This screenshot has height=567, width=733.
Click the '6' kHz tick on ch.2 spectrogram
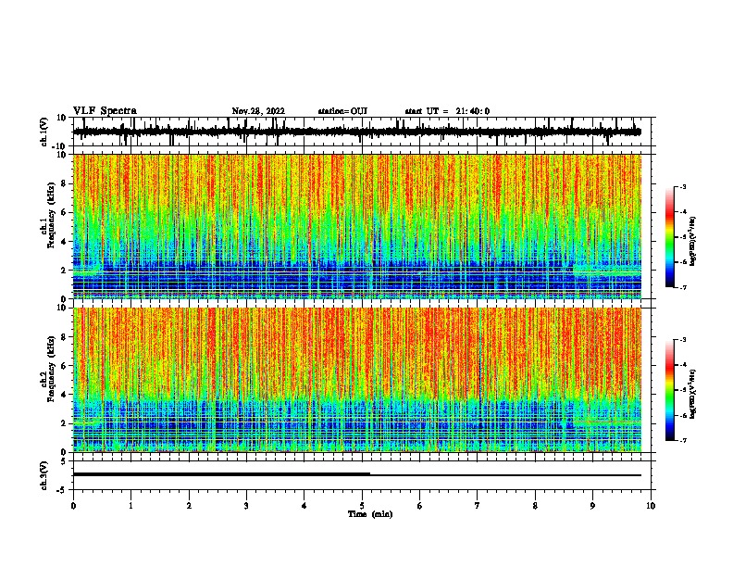point(64,365)
